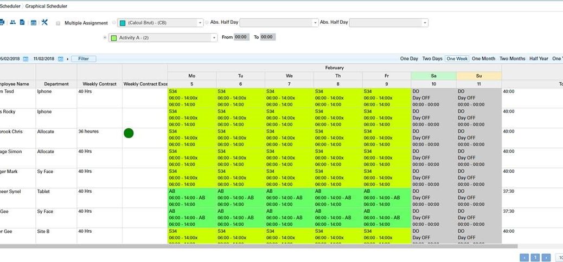Expand the Activity A - (2) dropdown
This screenshot has height=262, width=563.
coord(214,38)
